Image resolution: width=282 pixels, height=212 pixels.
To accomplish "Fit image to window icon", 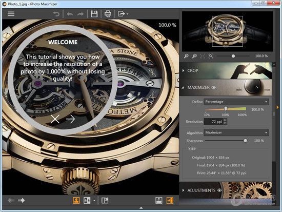I will click(203, 56).
